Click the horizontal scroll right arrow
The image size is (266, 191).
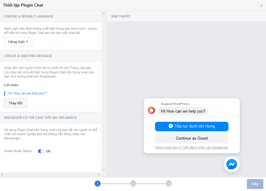(99, 175)
